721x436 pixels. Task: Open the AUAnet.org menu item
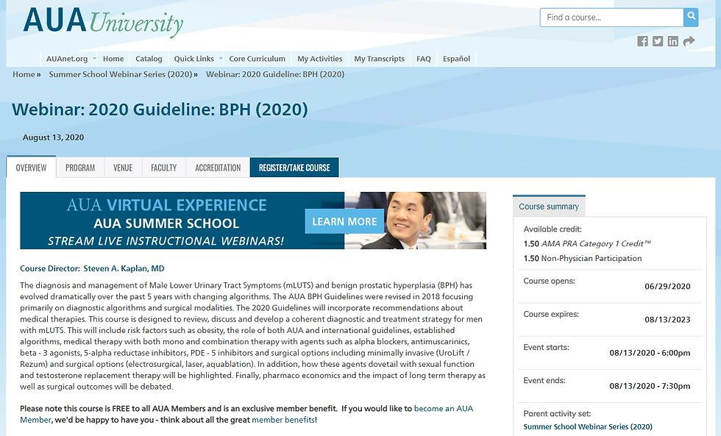67,59
